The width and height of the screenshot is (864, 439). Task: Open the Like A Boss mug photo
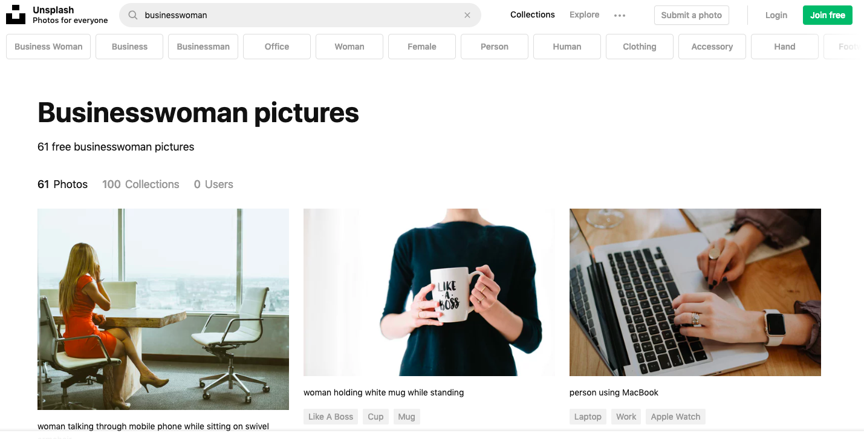point(429,292)
